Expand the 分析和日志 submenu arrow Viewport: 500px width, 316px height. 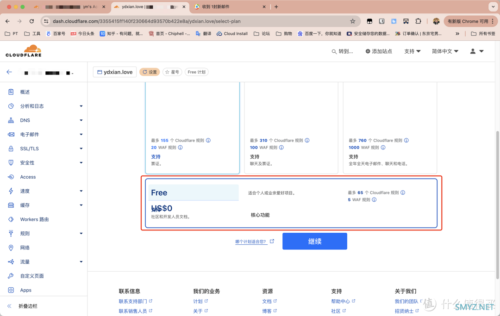pyautogui.click(x=81, y=106)
